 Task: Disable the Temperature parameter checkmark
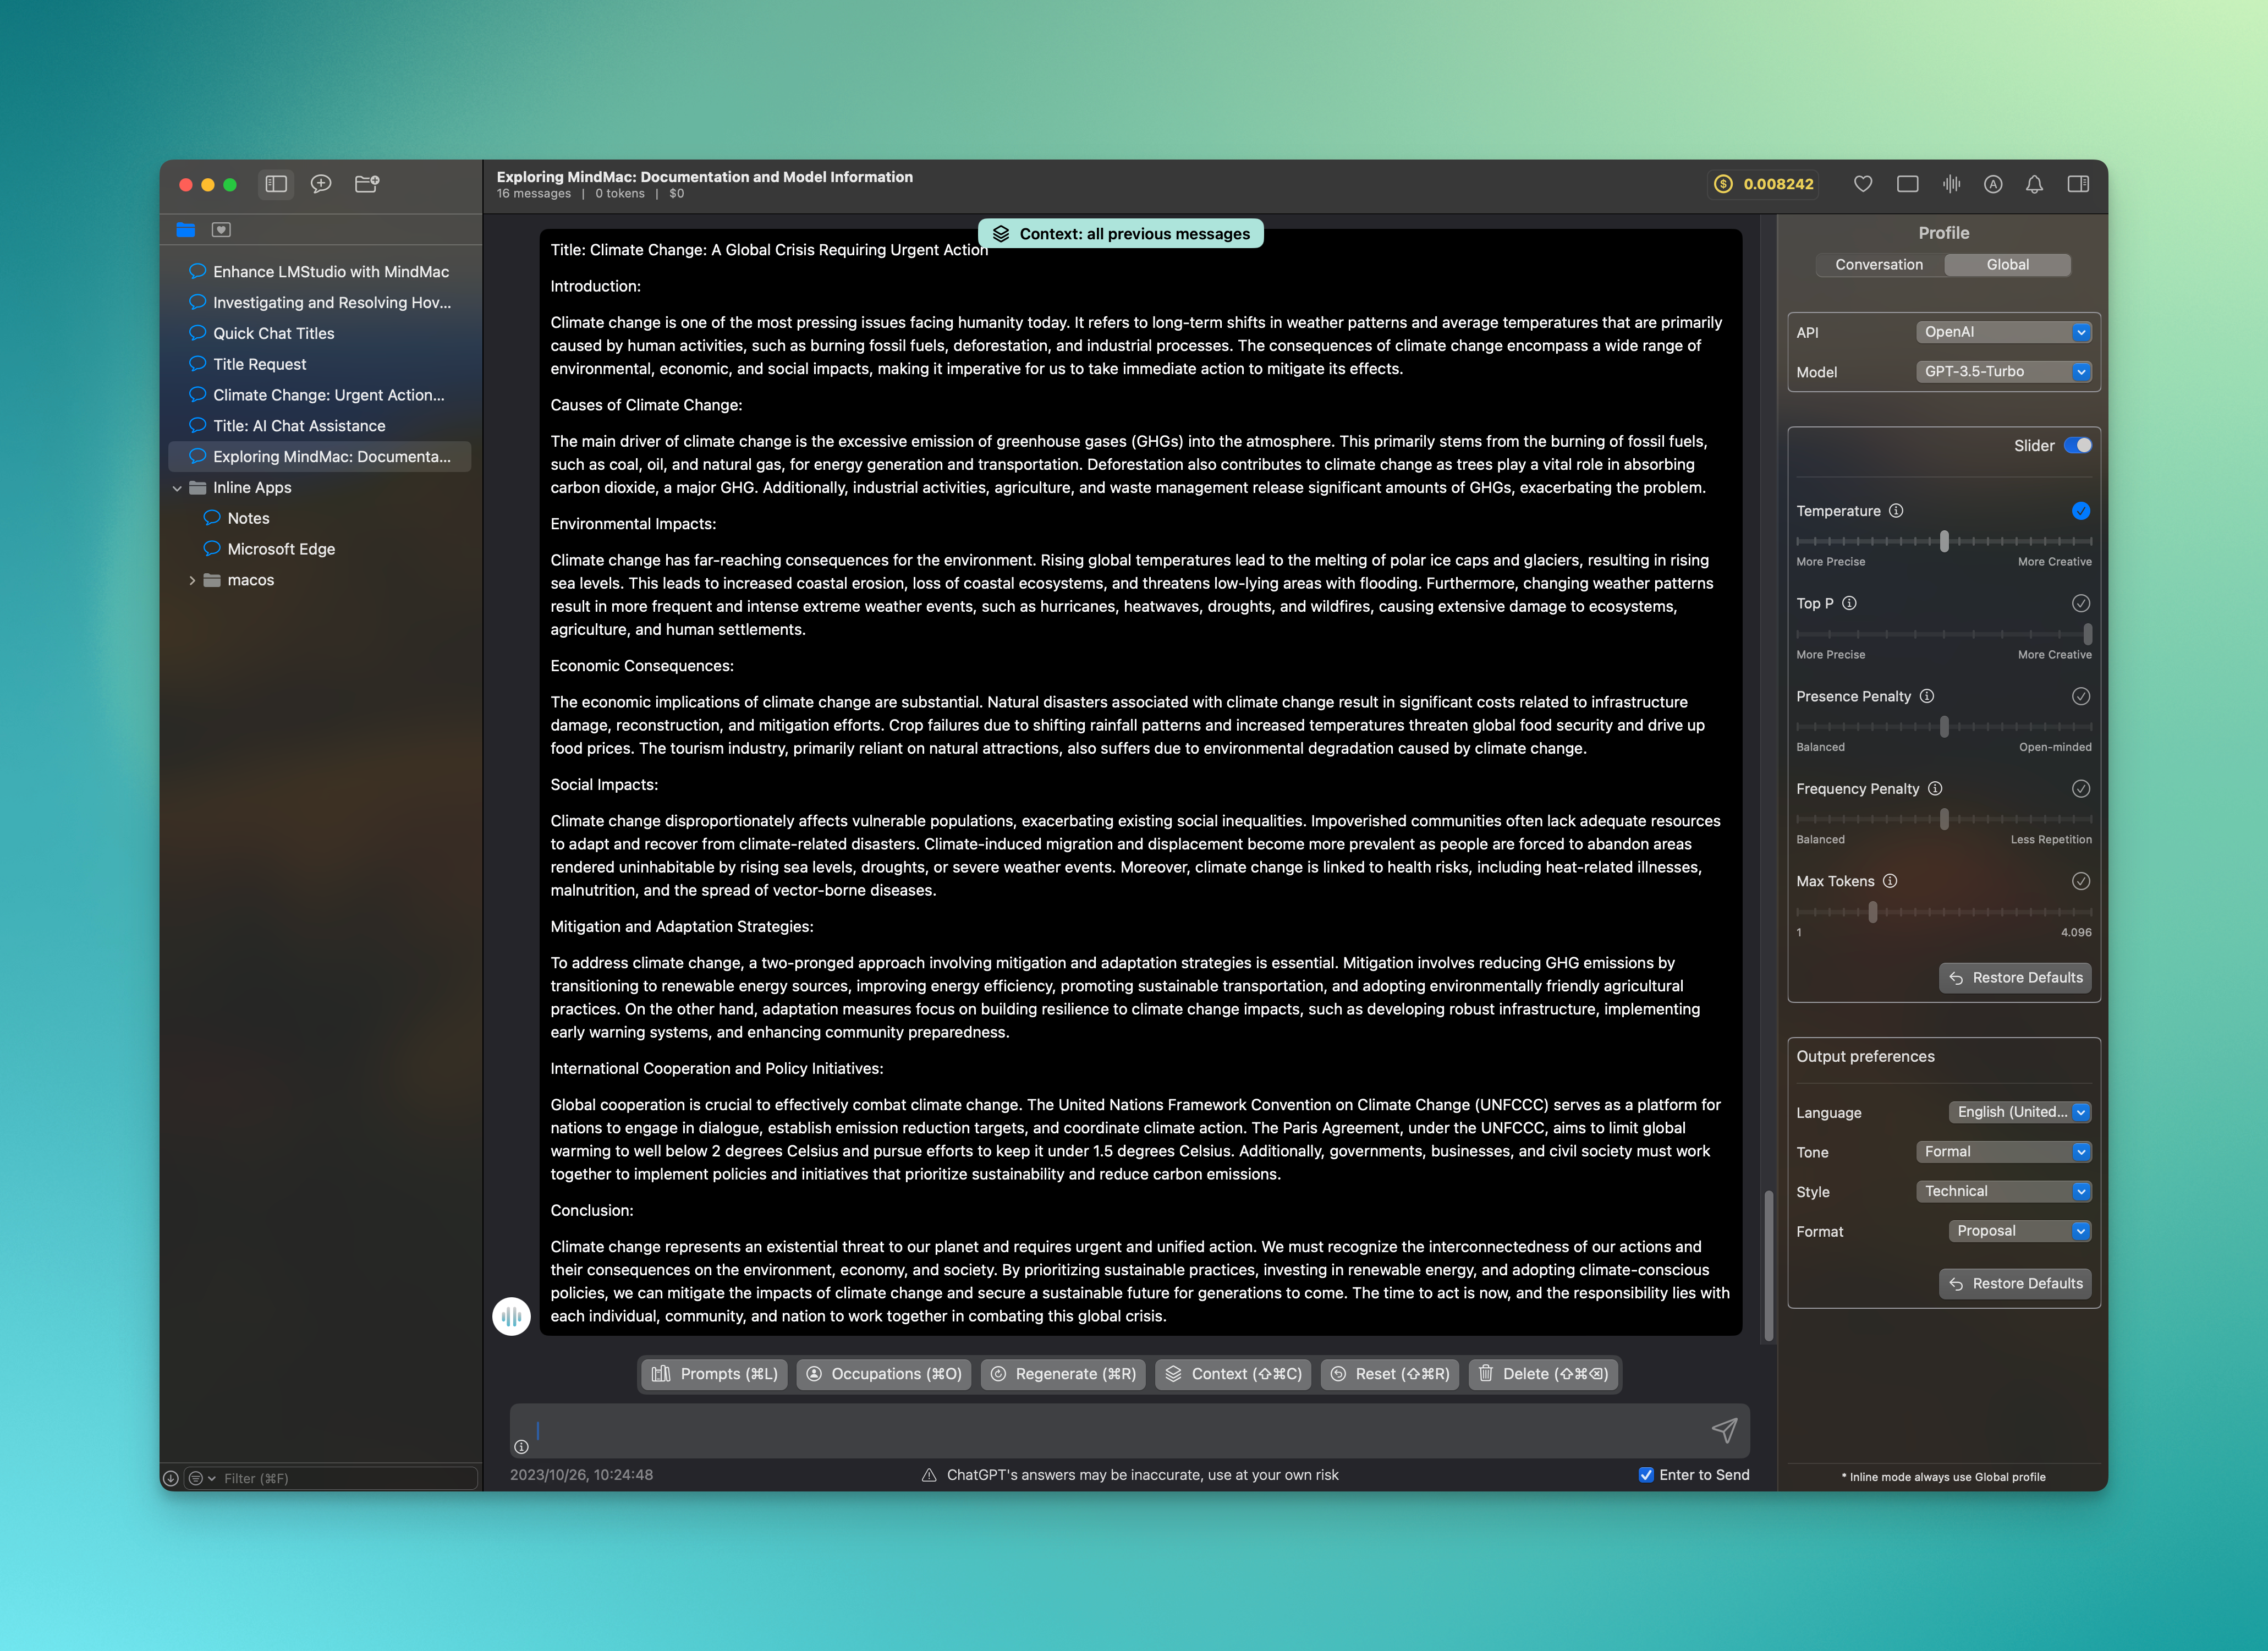click(2081, 511)
